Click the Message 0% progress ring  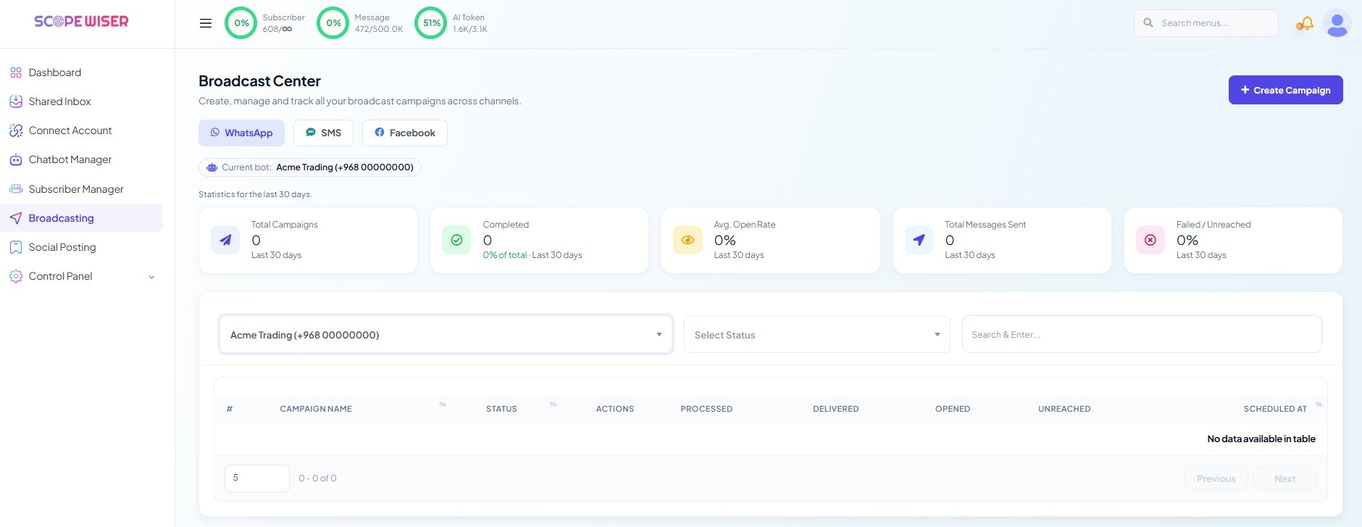(333, 23)
